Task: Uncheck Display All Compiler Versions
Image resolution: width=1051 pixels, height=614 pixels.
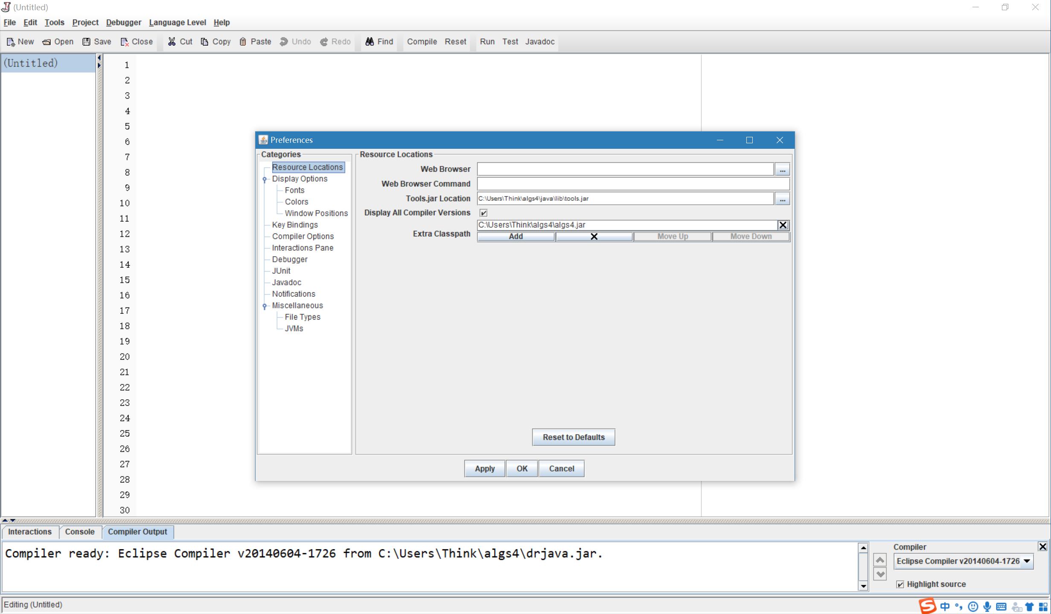Action: [483, 212]
